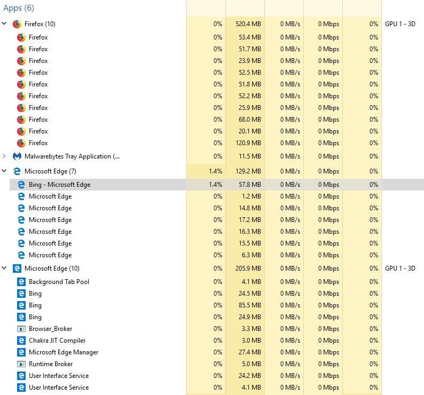This screenshot has width=424, height=395.
Task: Select the Chakra JIT Compiler process
Action: [217, 341]
